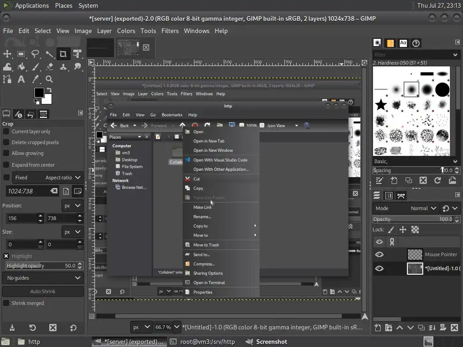
Task: Open the Applications system menu
Action: tap(32, 5)
